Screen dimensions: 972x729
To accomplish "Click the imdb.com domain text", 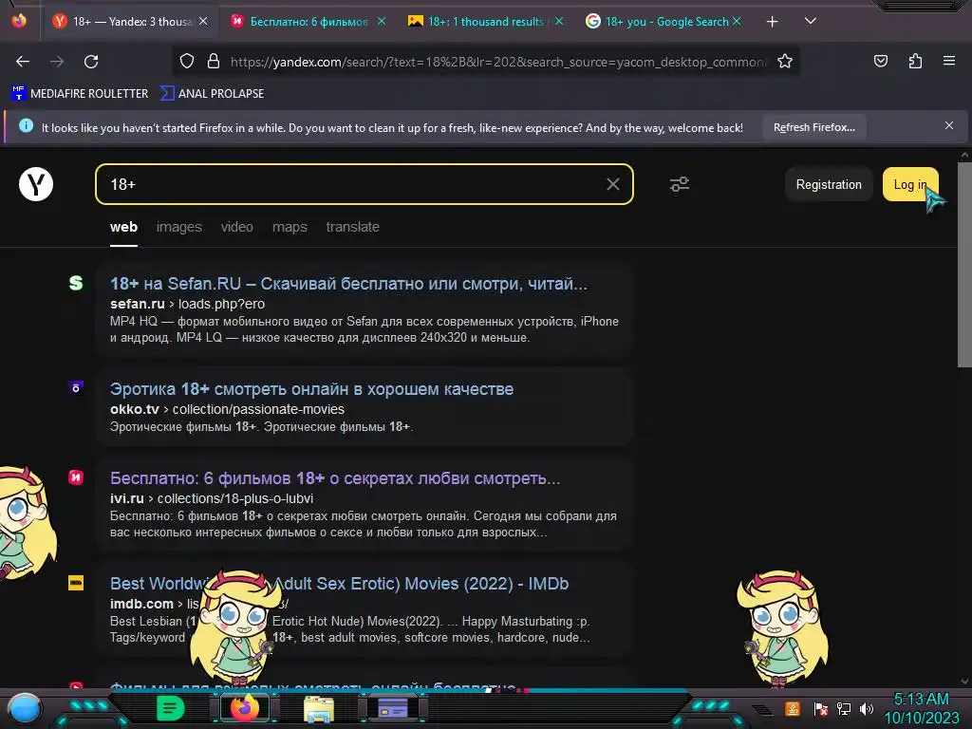I will pyautogui.click(x=141, y=604).
